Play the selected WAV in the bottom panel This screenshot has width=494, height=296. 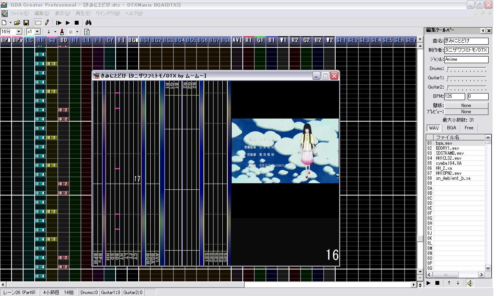tap(428, 283)
